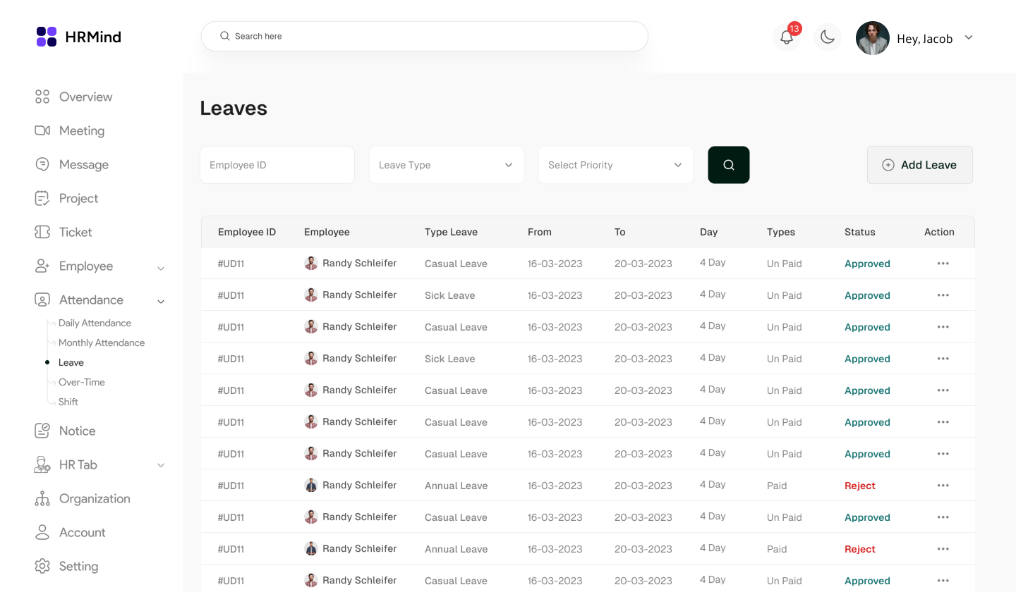Go to Ticket in sidebar
Viewport: 1016px width, 592px height.
coord(75,233)
